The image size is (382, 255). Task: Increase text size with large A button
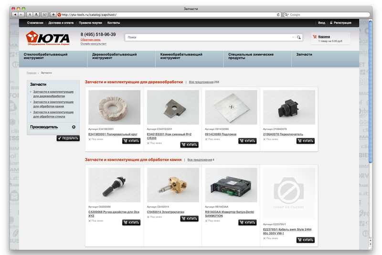36,15
